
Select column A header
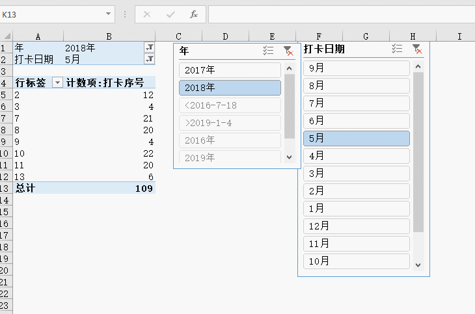[x=38, y=36]
